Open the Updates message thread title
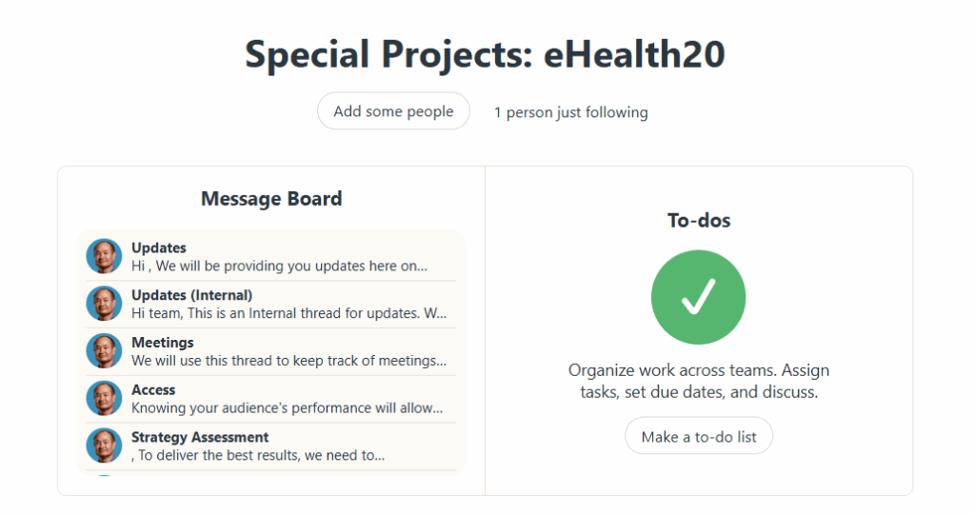Viewport: 975px width, 515px height. pyautogui.click(x=159, y=248)
